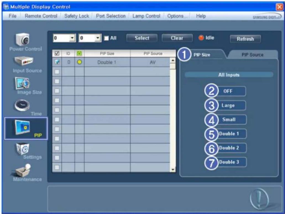The image size is (285, 214).
Task: Click the Clear button
Action: click(177, 38)
